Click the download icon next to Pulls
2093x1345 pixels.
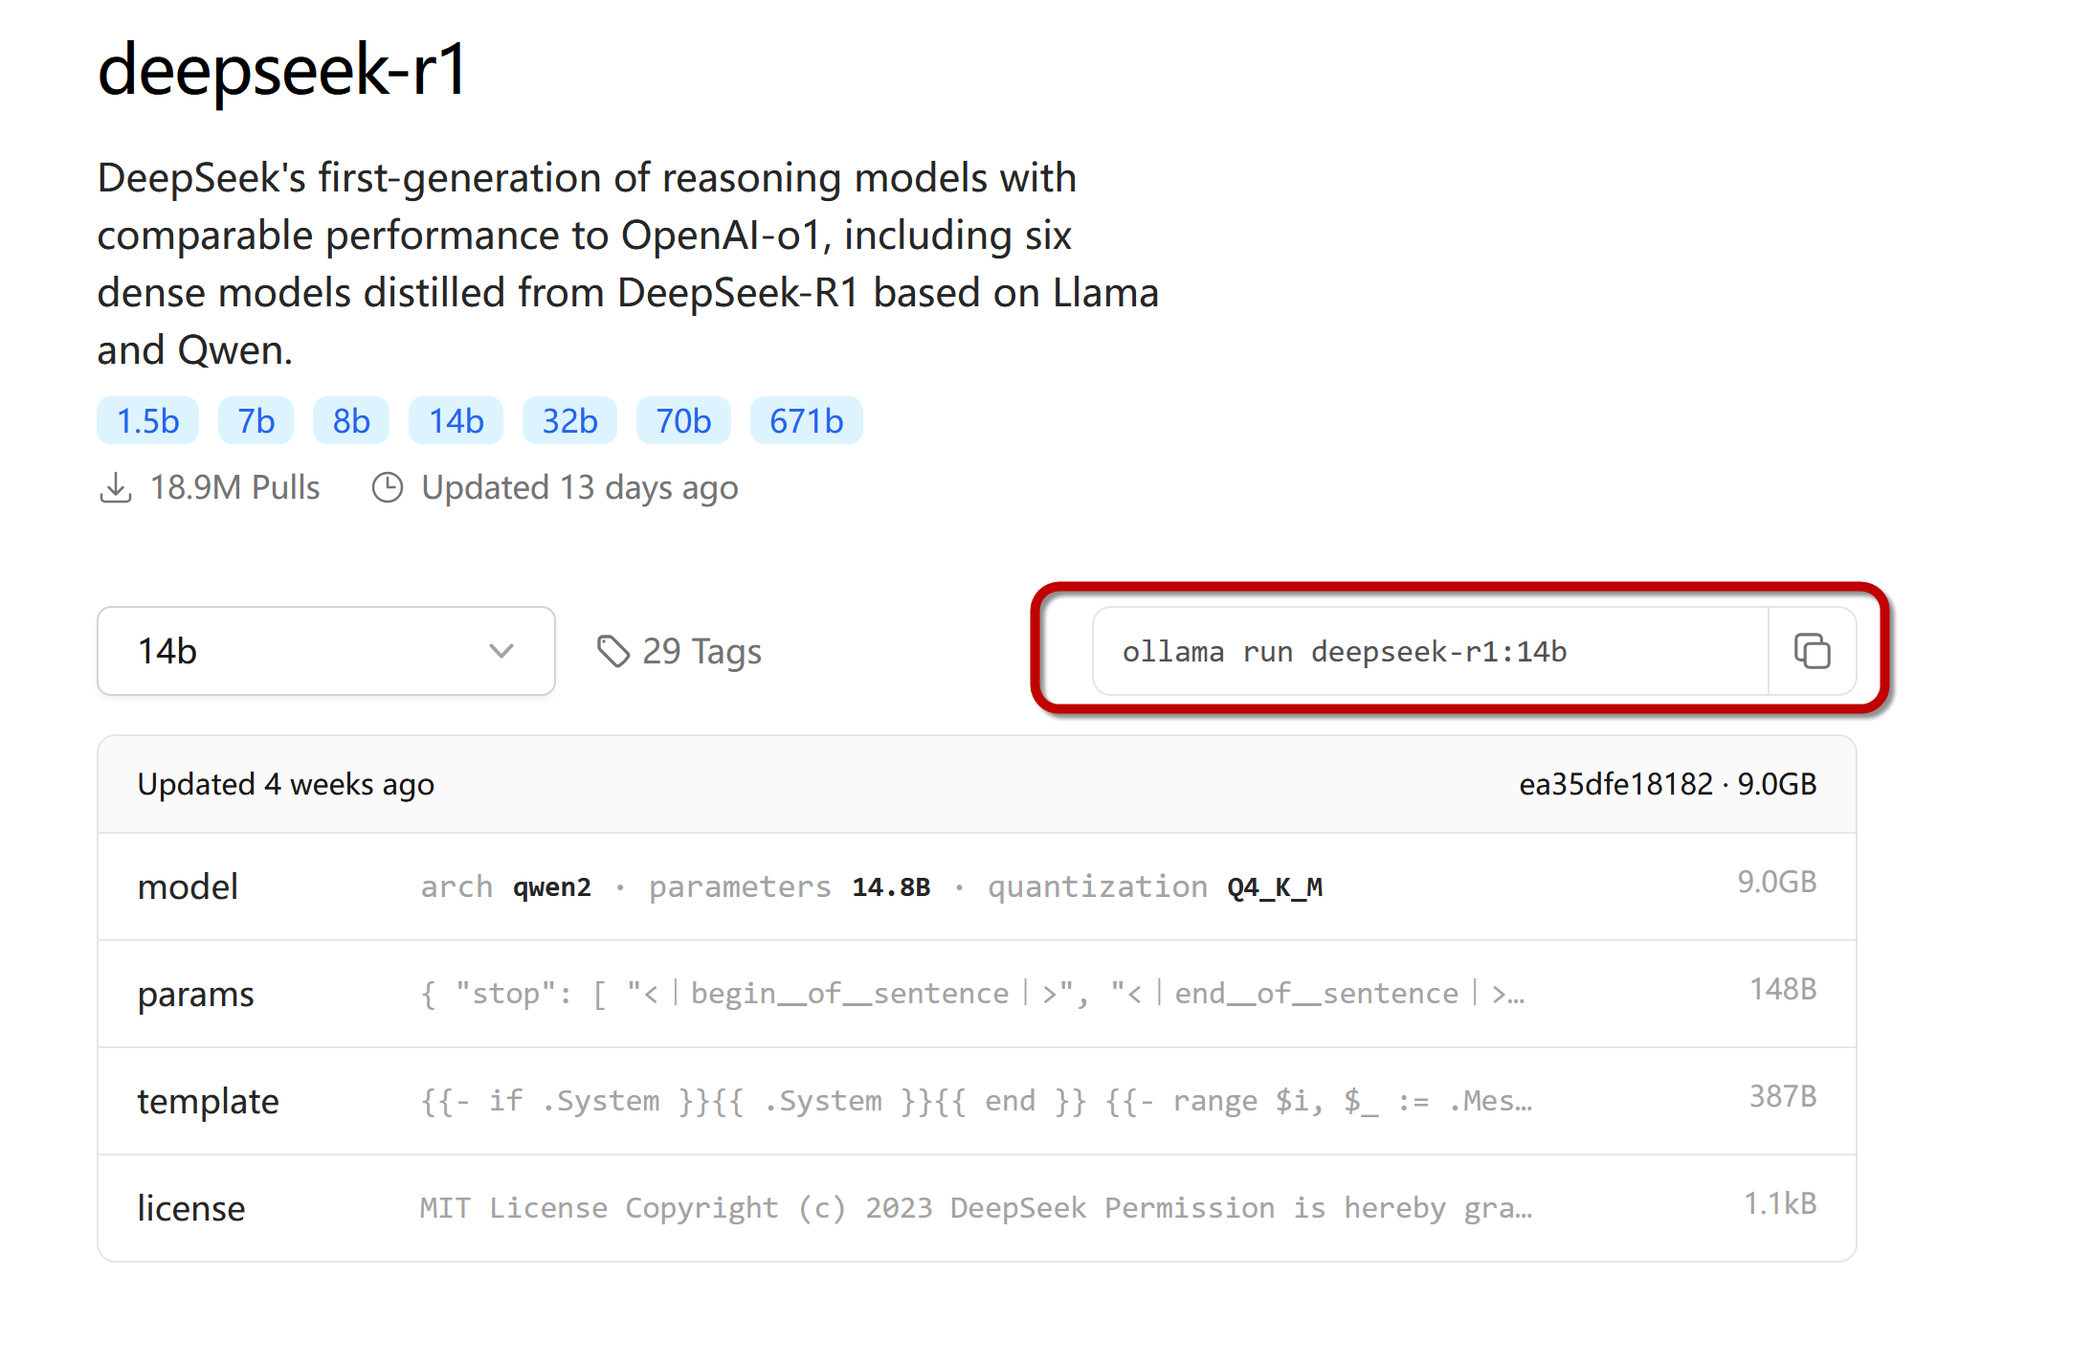(x=116, y=487)
